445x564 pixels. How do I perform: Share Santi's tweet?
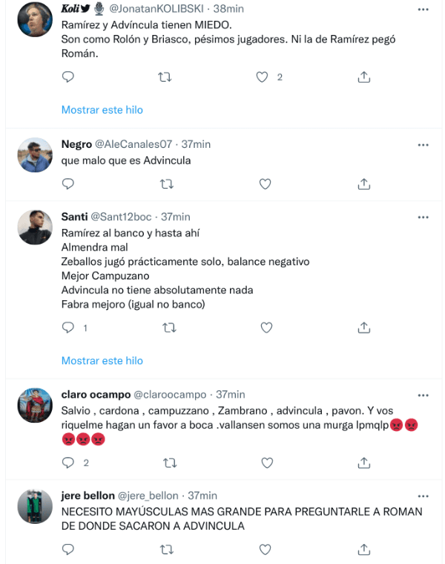click(364, 327)
